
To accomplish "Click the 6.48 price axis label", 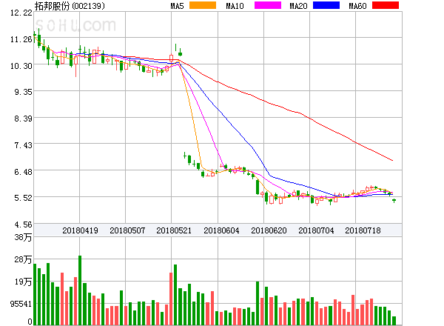I will coord(23,172).
